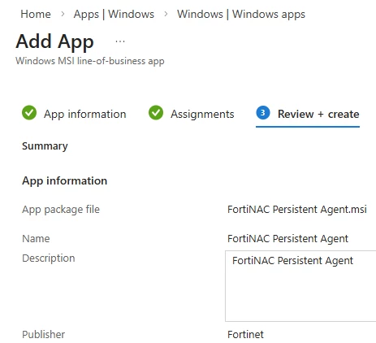The image size is (376, 343).
Task: Click the Name field label
Action: (36, 239)
